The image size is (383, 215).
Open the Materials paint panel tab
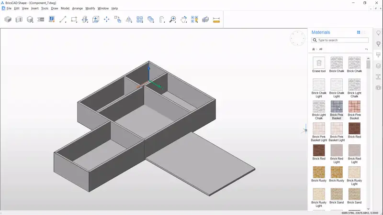378,55
